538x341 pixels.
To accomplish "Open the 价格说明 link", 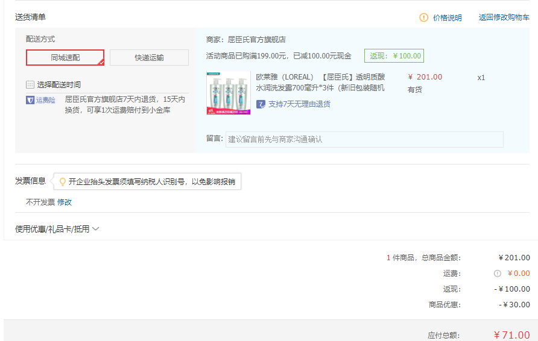I will [447, 17].
